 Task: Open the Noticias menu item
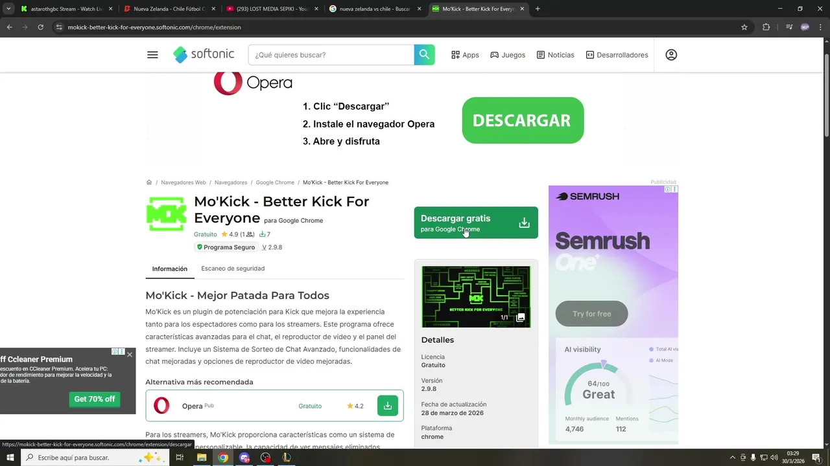pyautogui.click(x=555, y=55)
